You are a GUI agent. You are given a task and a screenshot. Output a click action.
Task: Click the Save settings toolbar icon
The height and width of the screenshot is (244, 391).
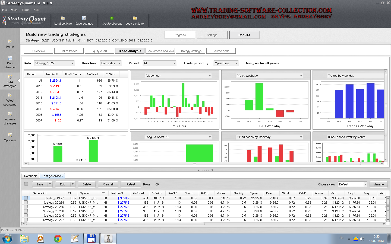(x=84, y=18)
